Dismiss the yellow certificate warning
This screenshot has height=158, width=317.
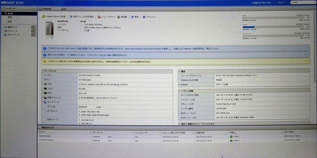coord(306,60)
